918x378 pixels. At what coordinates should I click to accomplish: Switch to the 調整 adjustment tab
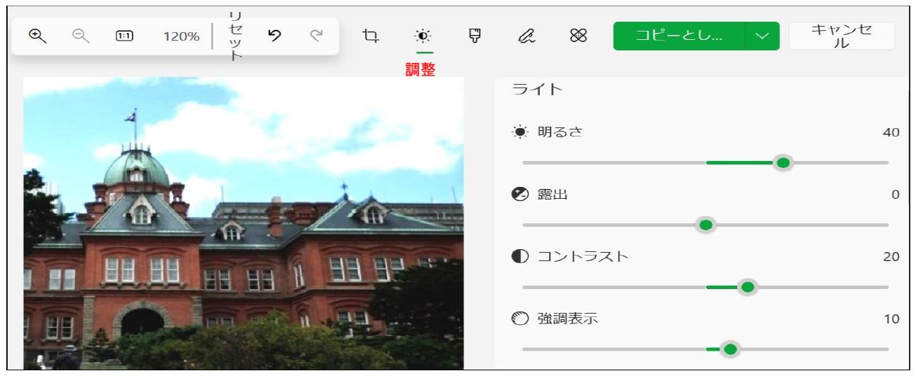pyautogui.click(x=424, y=36)
